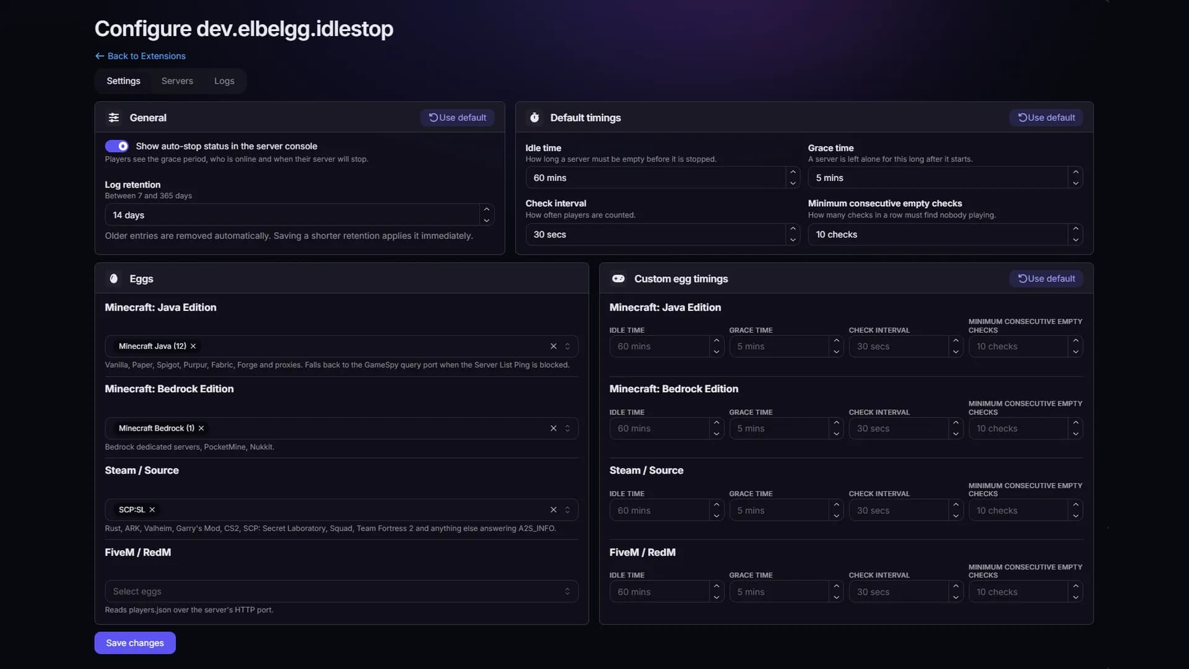The height and width of the screenshot is (669, 1189).
Task: Click FiveM / RedM custom Idle time field
Action: [x=660, y=592]
